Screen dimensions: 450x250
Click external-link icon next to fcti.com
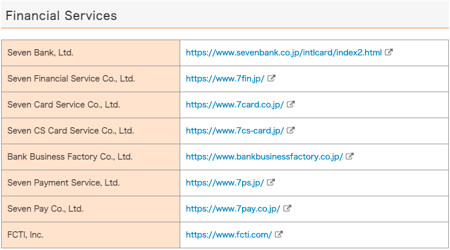279,235
